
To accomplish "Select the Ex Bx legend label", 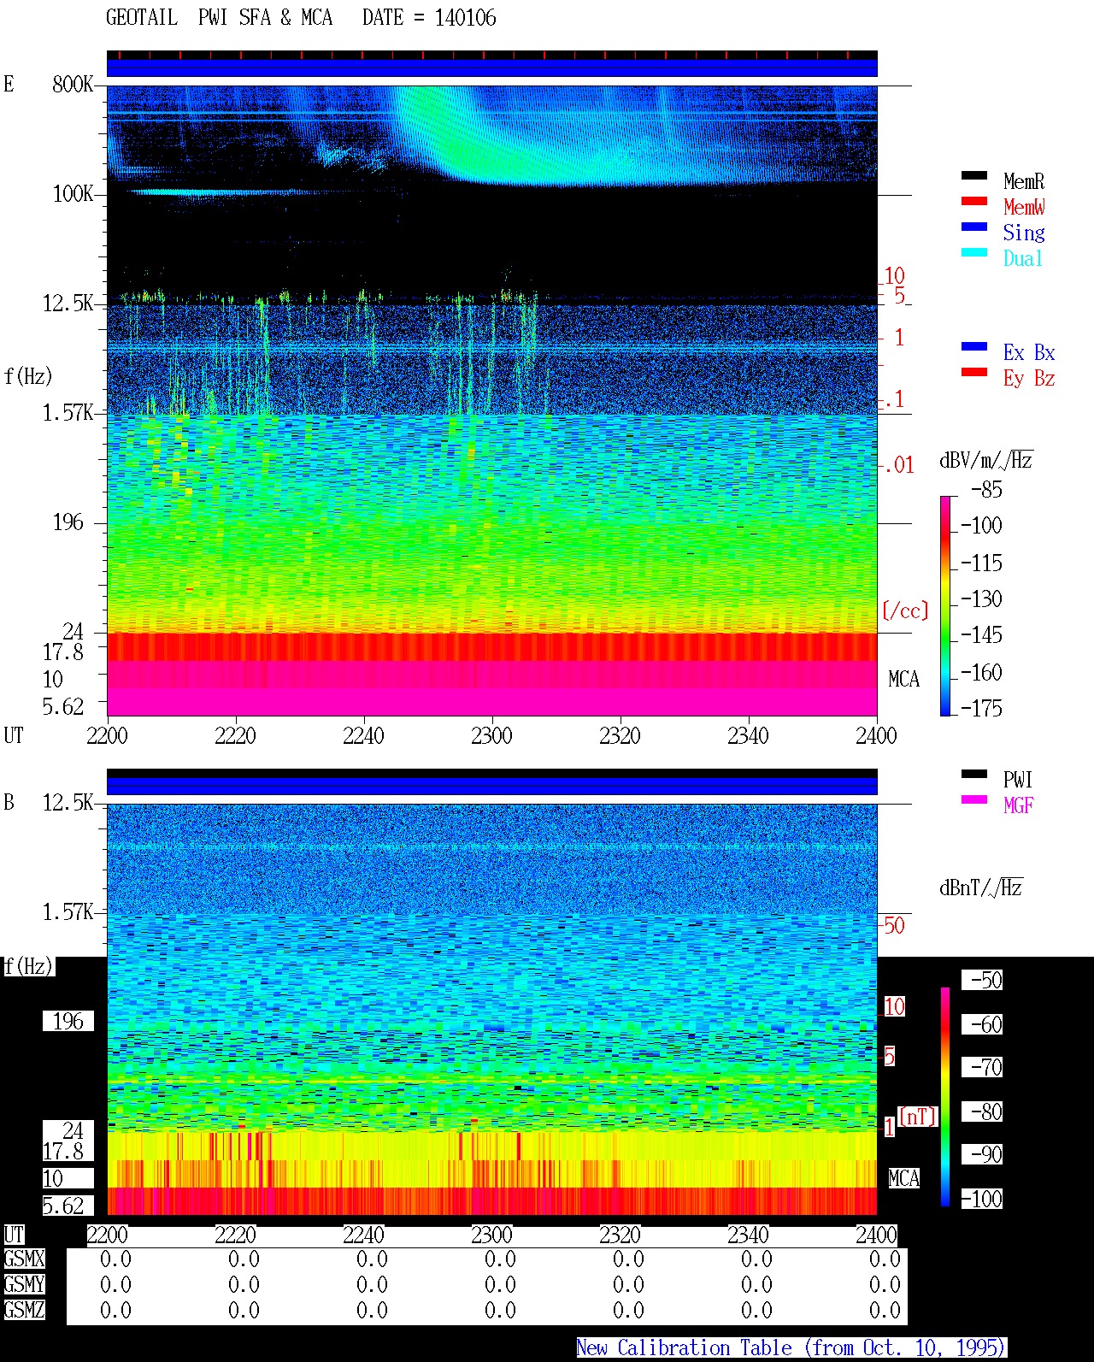I will pyautogui.click(x=1029, y=352).
